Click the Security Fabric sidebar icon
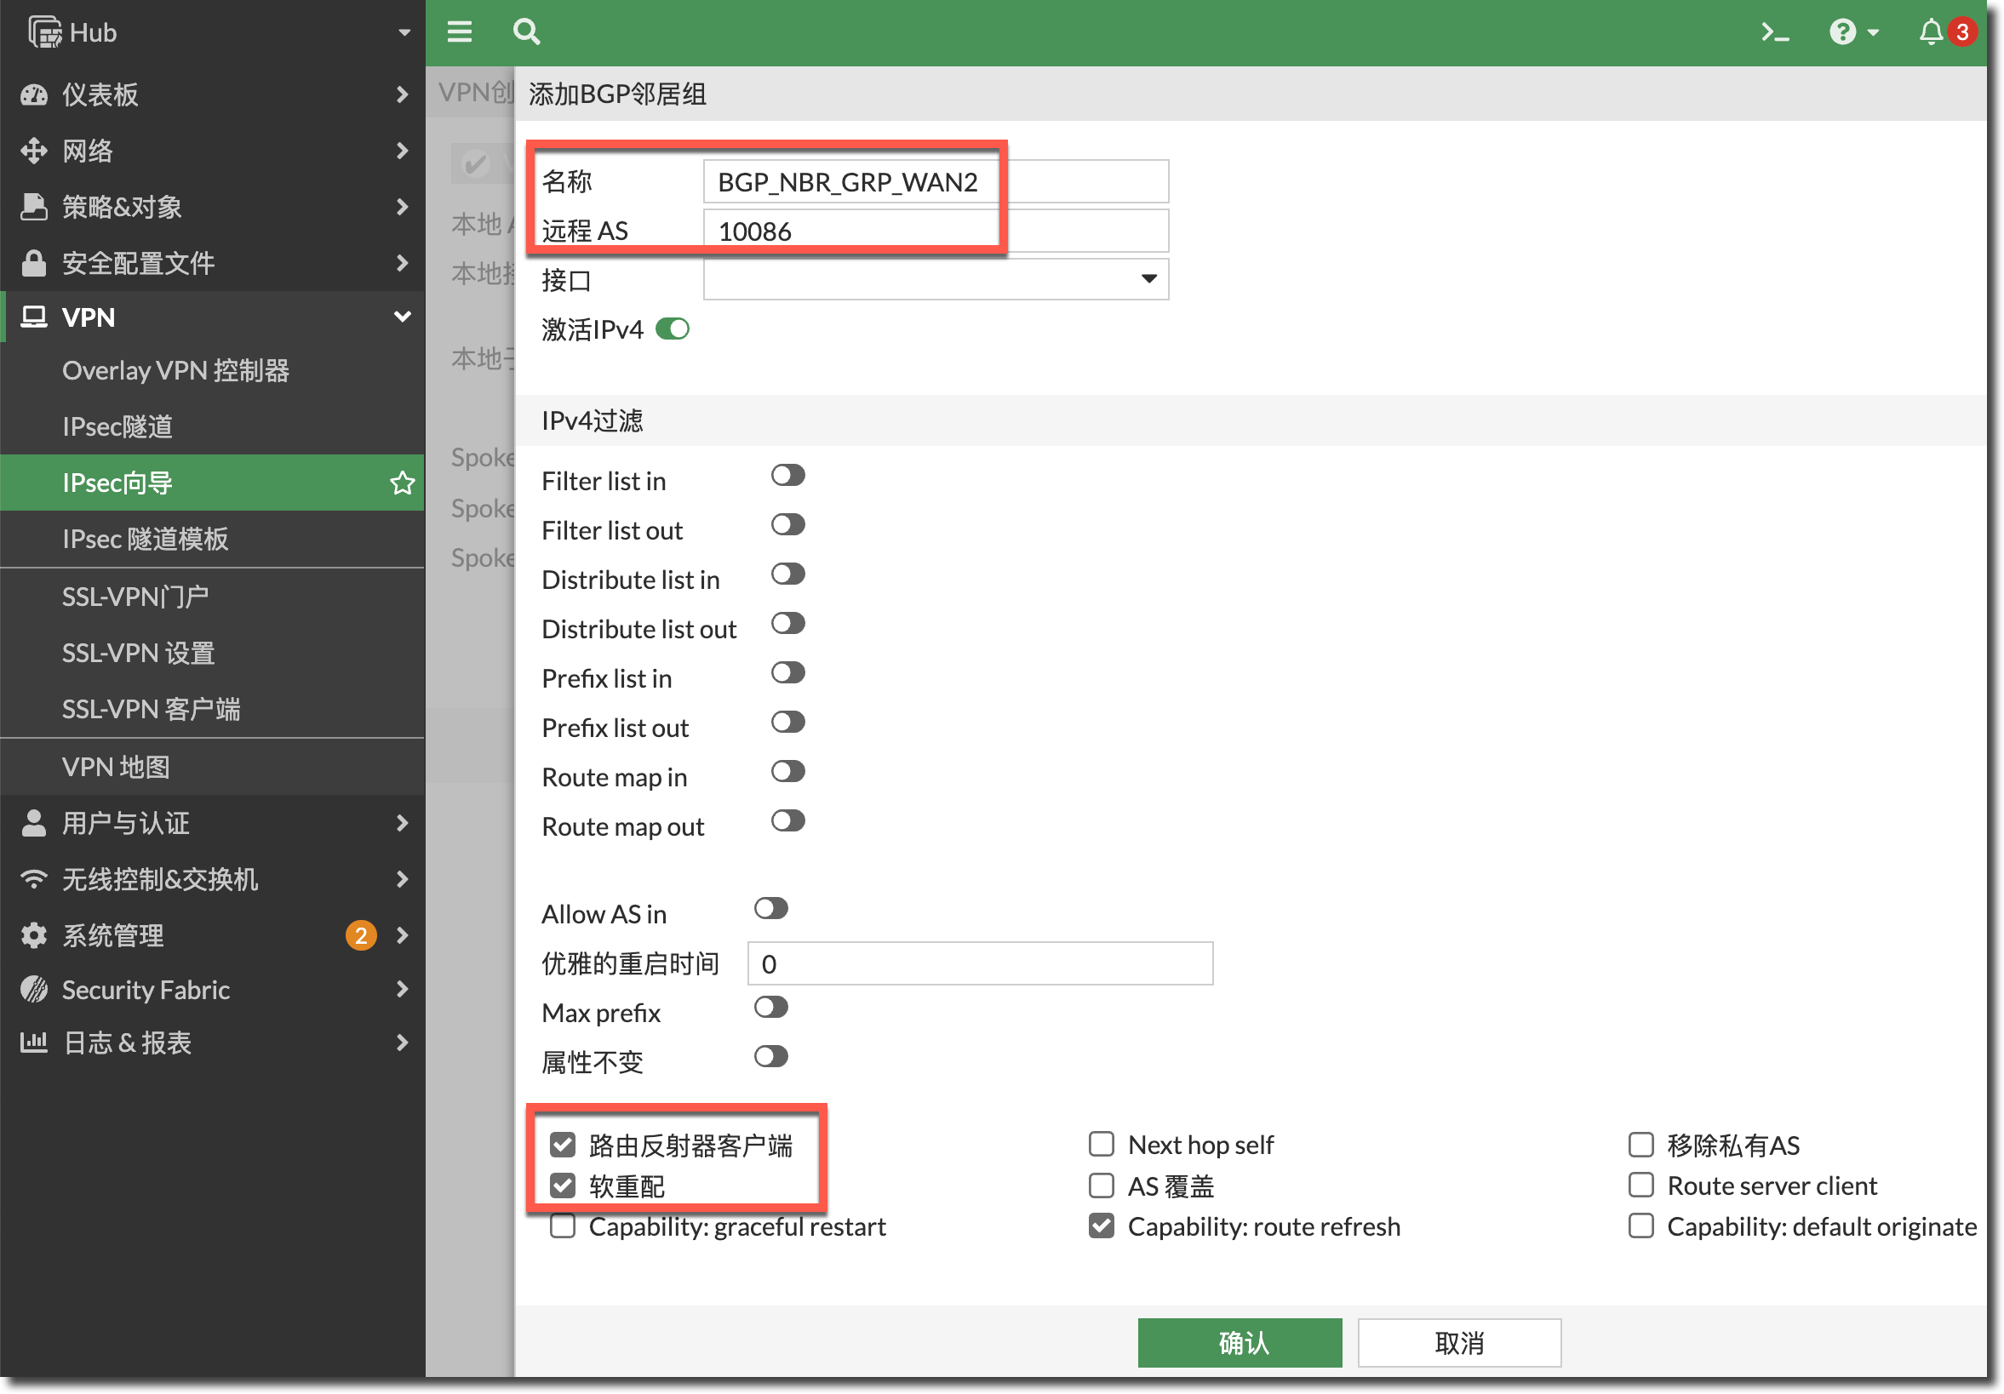2004x1394 pixels. point(34,989)
